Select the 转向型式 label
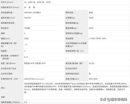This screenshot has height=104, width=130. click(5, 28)
